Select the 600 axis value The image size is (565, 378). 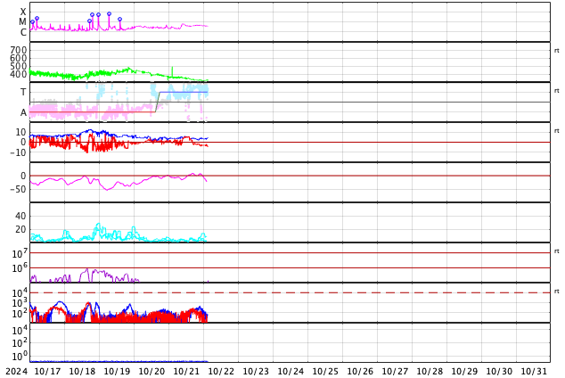(x=19, y=58)
